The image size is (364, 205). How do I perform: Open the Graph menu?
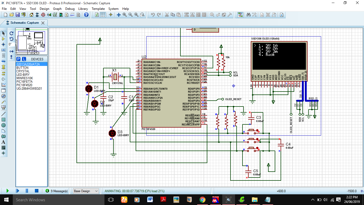57,9
